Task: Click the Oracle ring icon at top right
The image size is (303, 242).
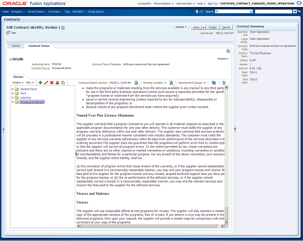Action: pos(299,3)
